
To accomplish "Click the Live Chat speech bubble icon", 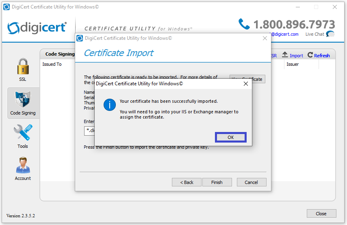I will click(x=330, y=34).
